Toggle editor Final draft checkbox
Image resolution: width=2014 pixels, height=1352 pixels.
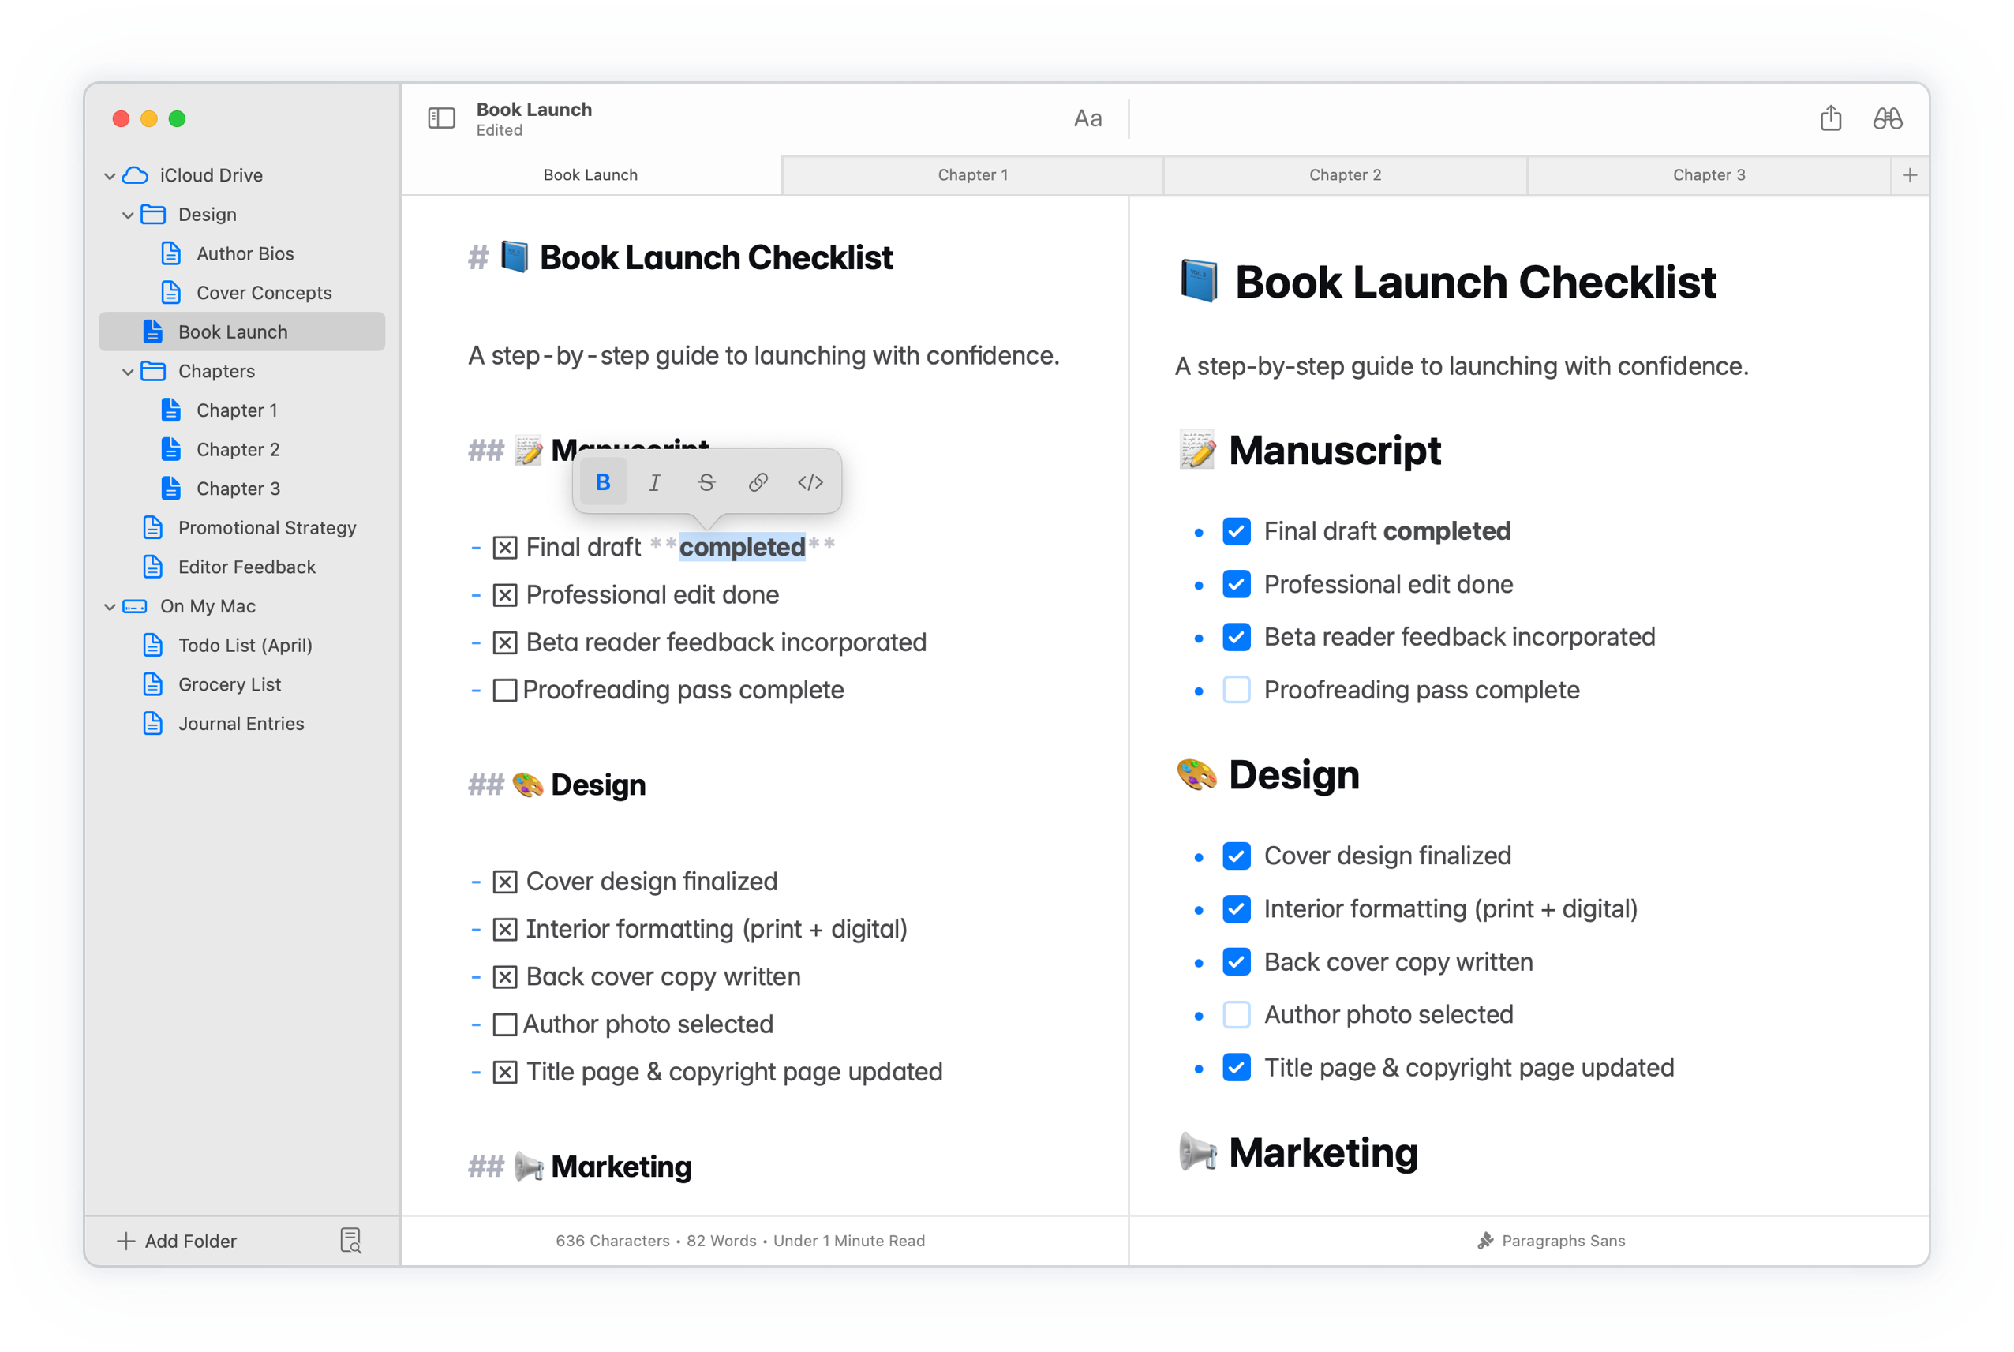(505, 548)
